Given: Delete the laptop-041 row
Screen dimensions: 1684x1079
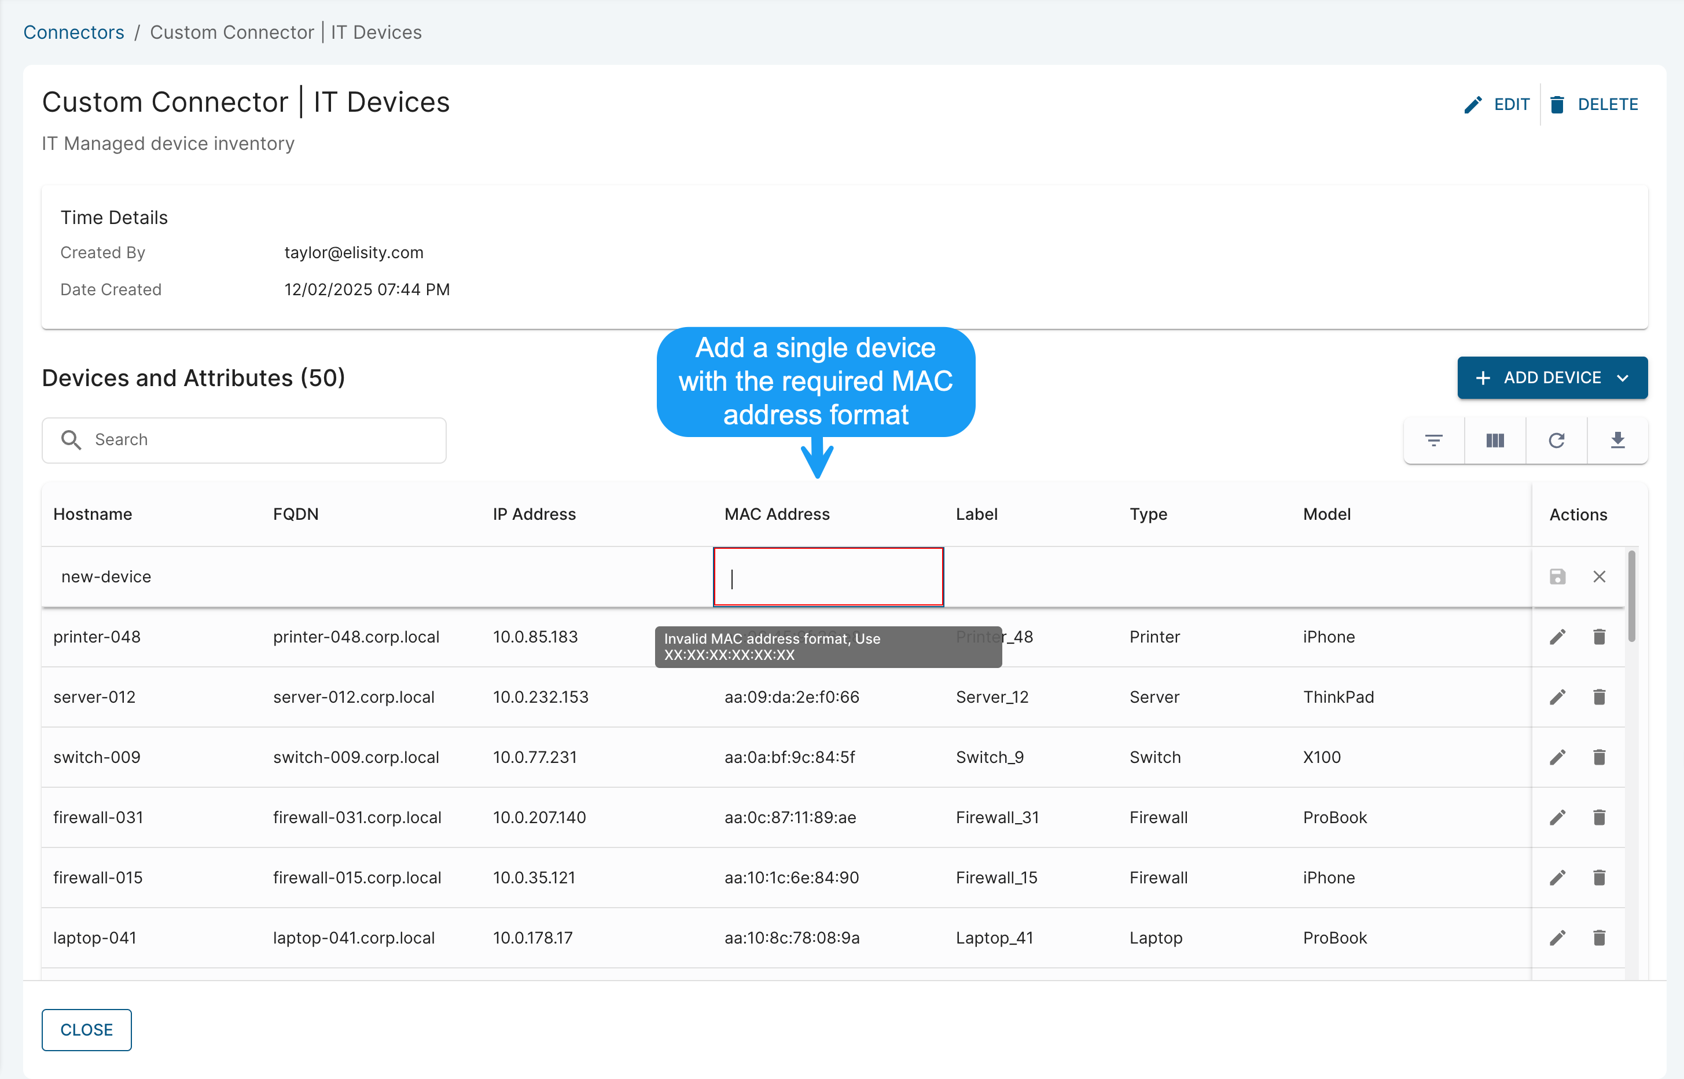Looking at the screenshot, I should click(1600, 938).
